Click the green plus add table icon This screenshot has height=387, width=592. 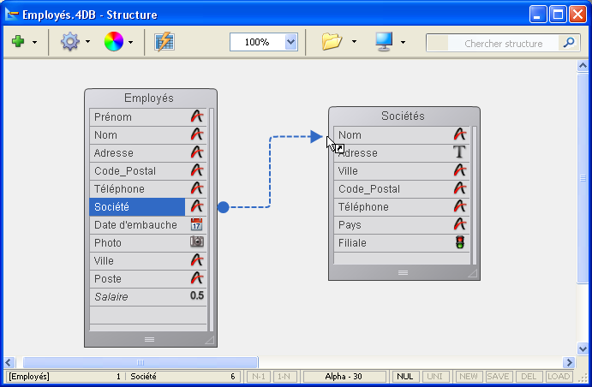(17, 42)
